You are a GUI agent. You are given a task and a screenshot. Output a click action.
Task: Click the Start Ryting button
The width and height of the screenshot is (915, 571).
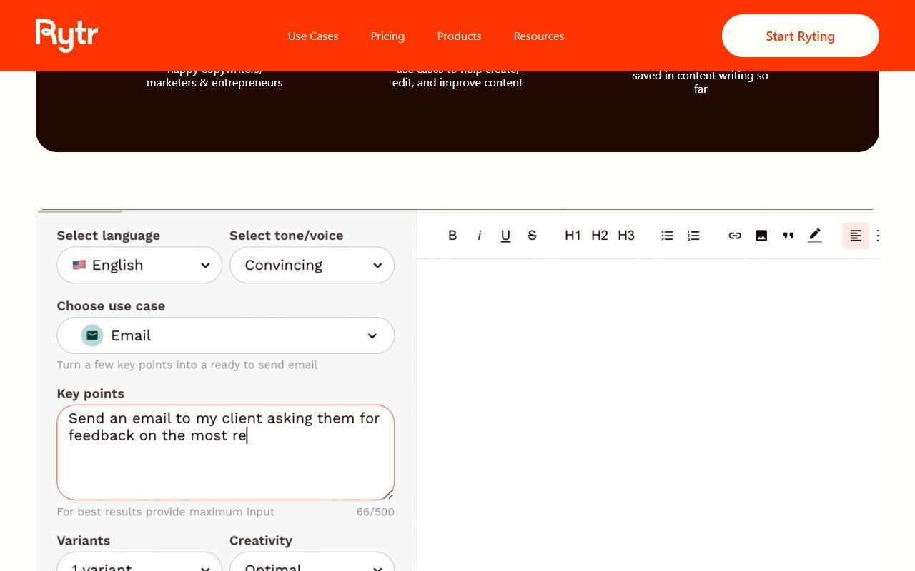[x=801, y=36]
